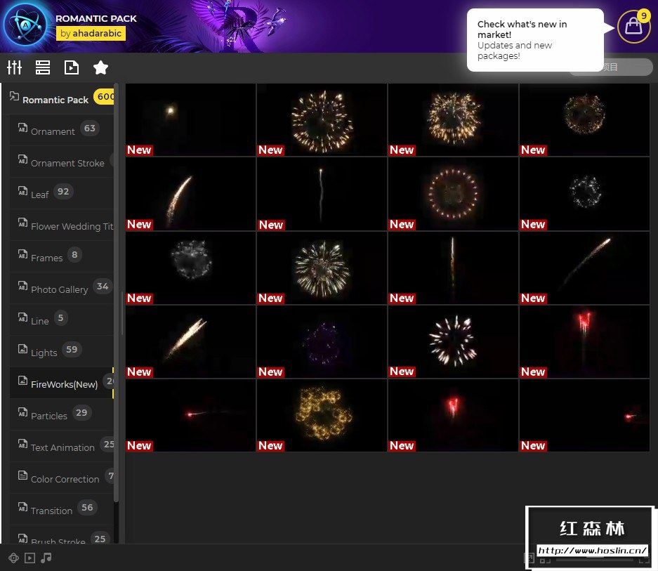Open the Frames category

pos(62,256)
